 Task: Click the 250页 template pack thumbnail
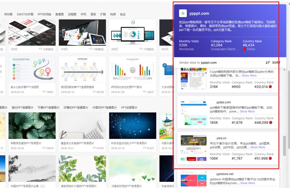32,32
